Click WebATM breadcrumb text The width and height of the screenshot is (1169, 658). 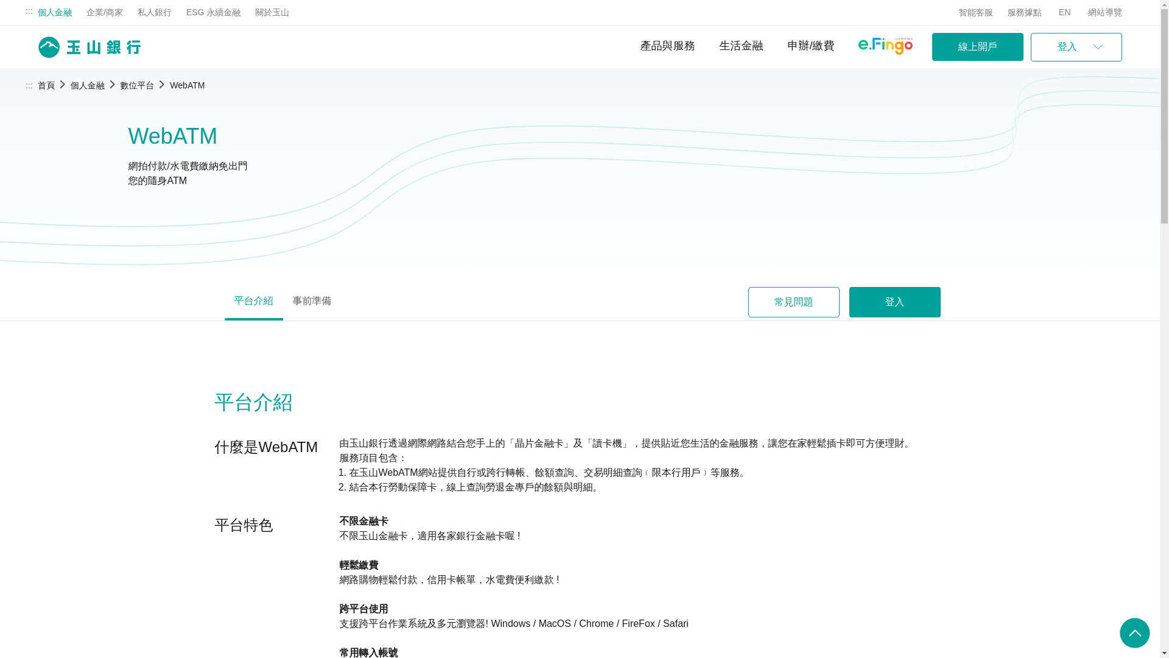point(187,85)
